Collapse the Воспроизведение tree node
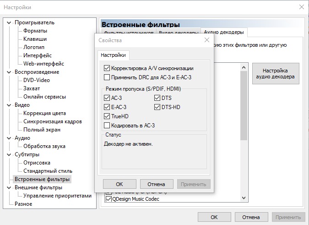Image resolution: width=309 pixels, height=225 pixels. 9,72
